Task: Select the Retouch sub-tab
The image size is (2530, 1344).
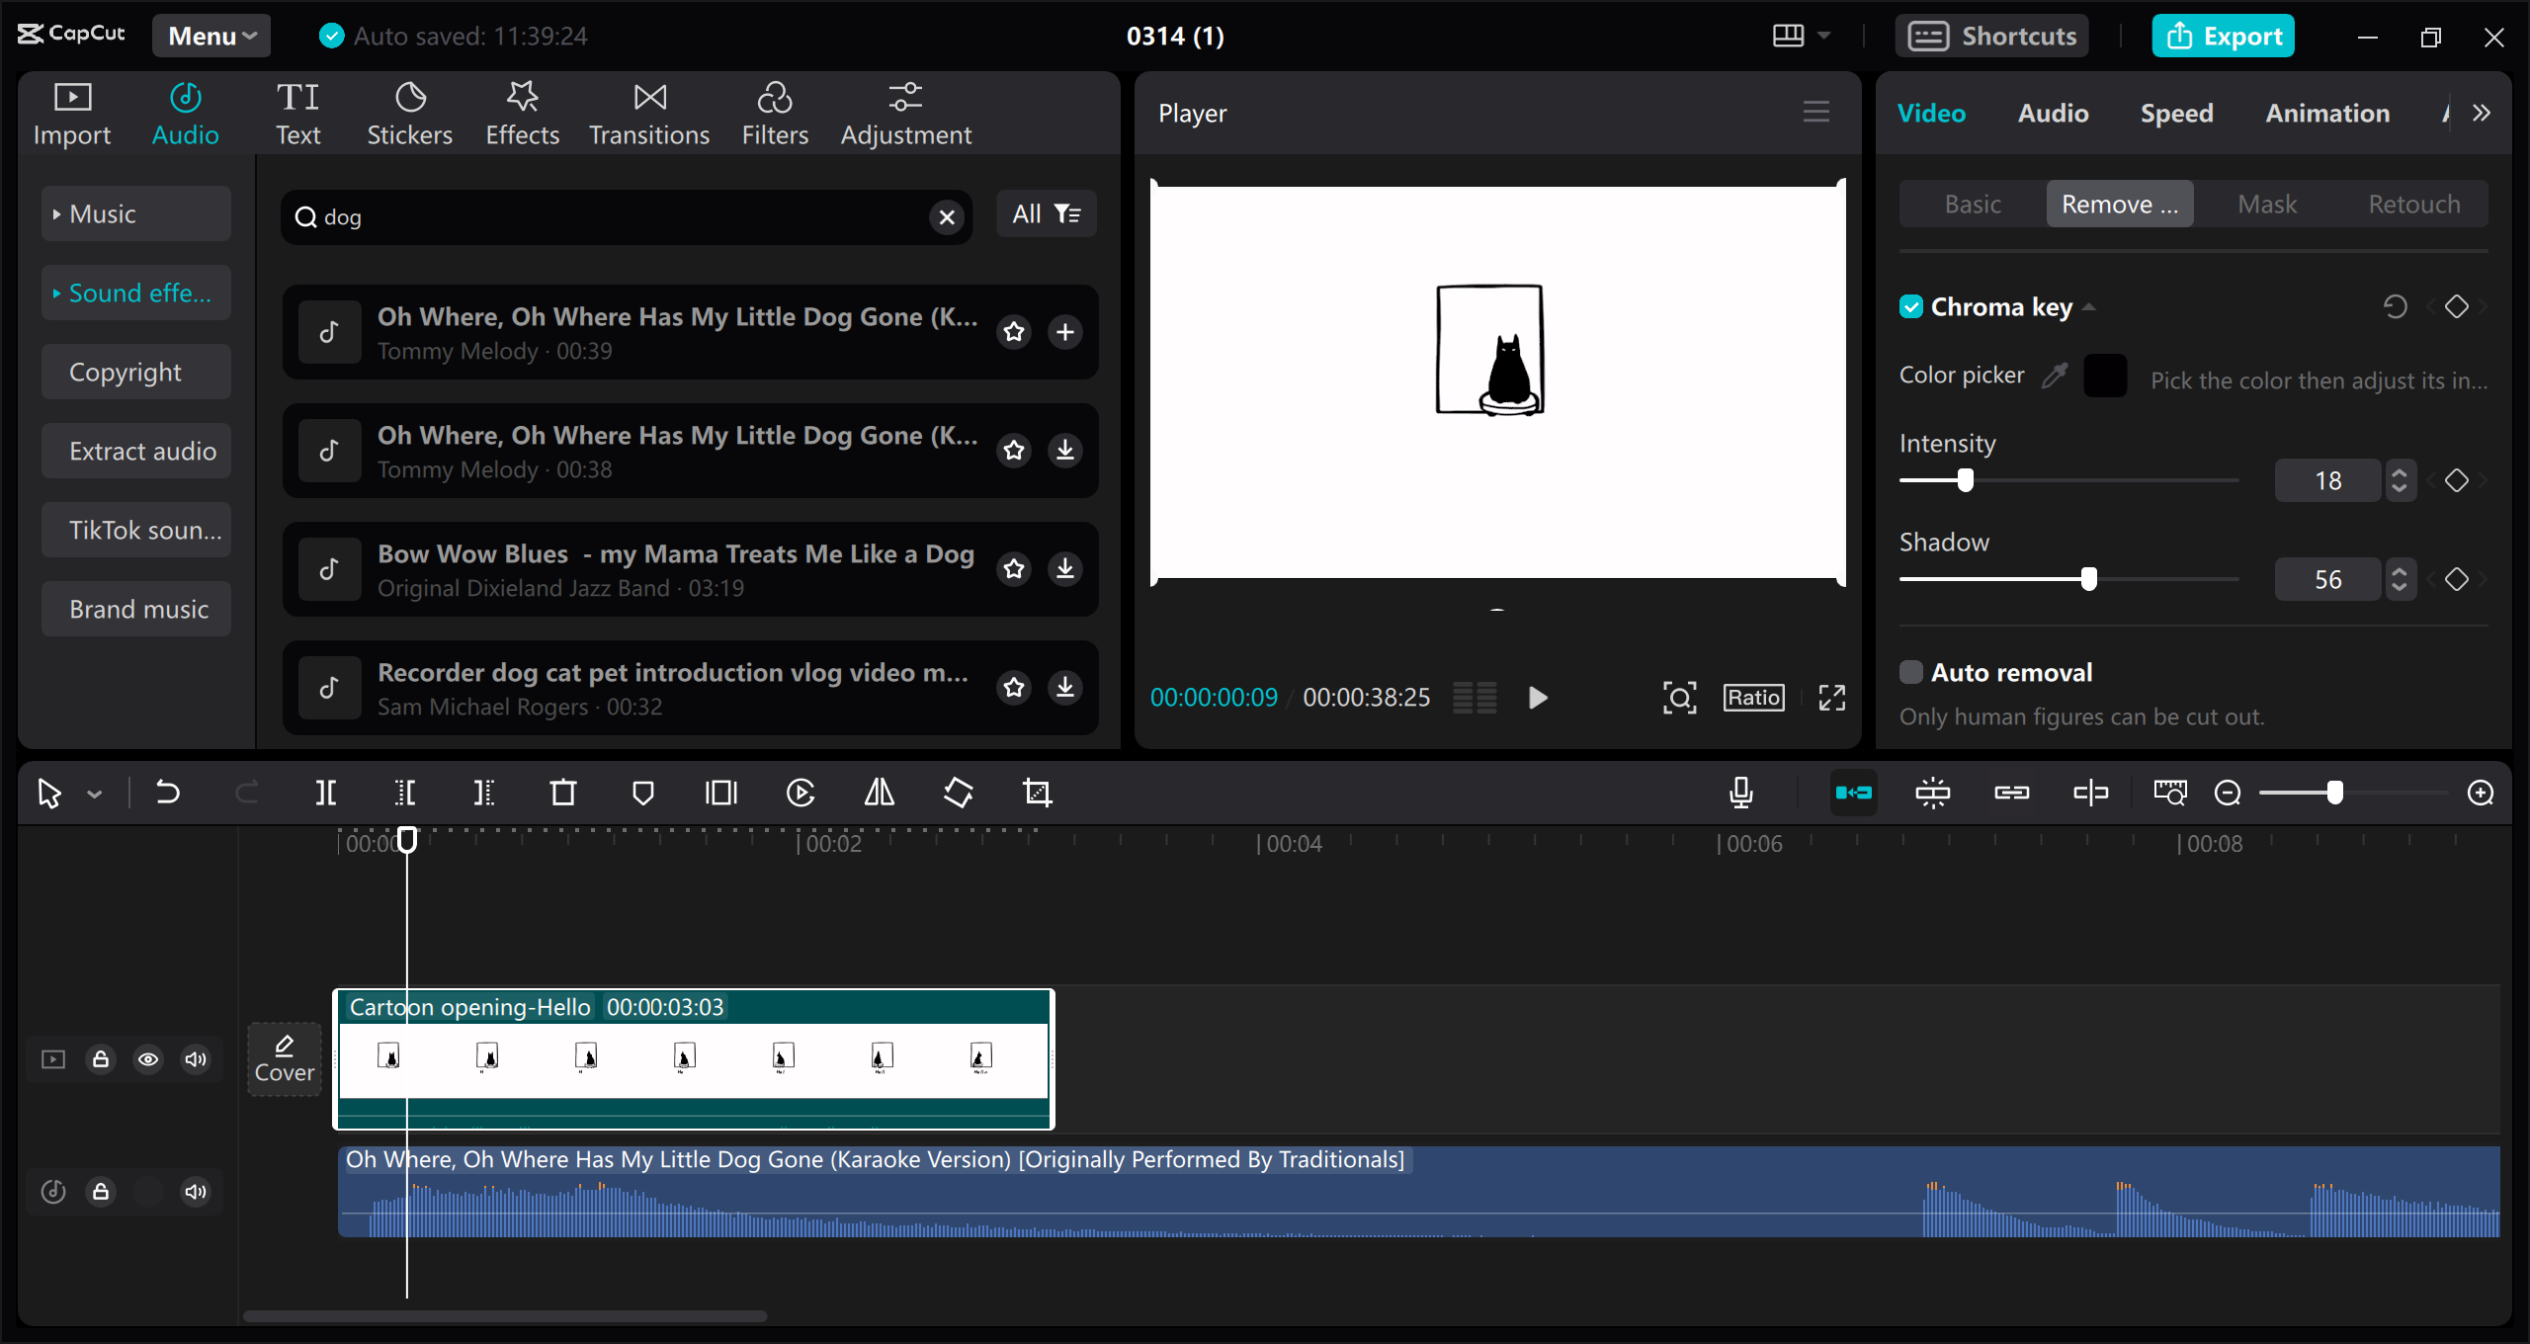Action: (x=2414, y=205)
